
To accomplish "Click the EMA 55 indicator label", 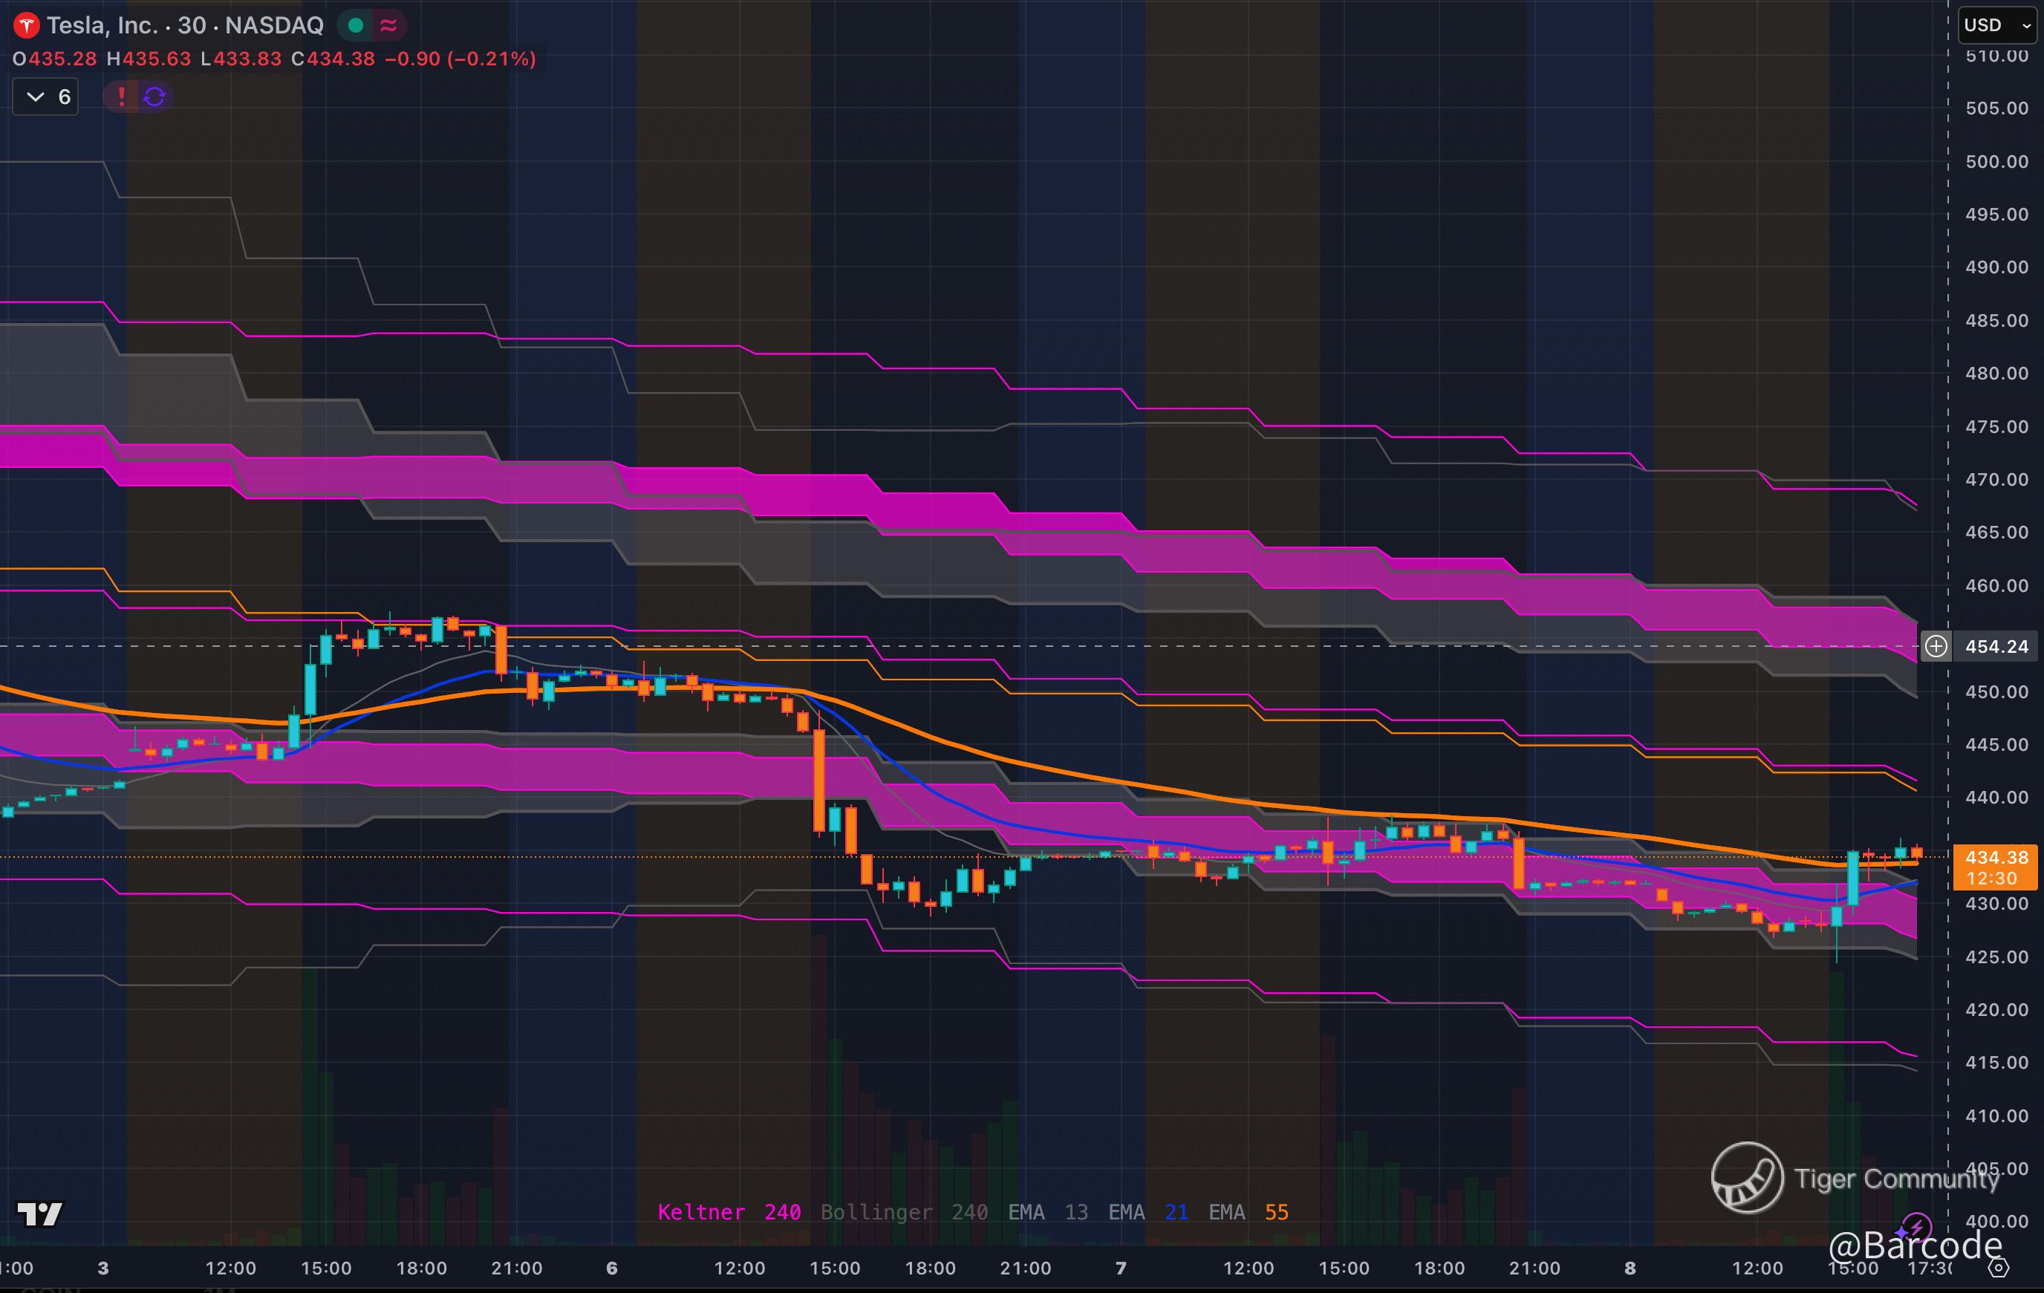I will [x=1248, y=1212].
